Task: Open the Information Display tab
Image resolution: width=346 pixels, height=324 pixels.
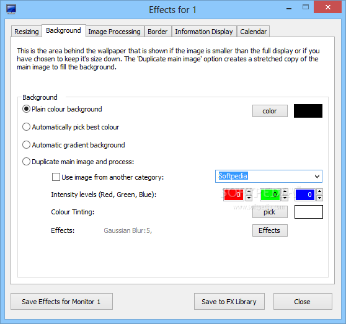Action: (x=204, y=32)
